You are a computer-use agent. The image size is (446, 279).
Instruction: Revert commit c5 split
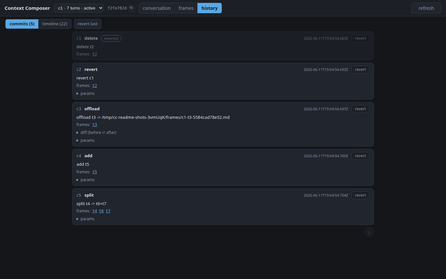point(360,195)
